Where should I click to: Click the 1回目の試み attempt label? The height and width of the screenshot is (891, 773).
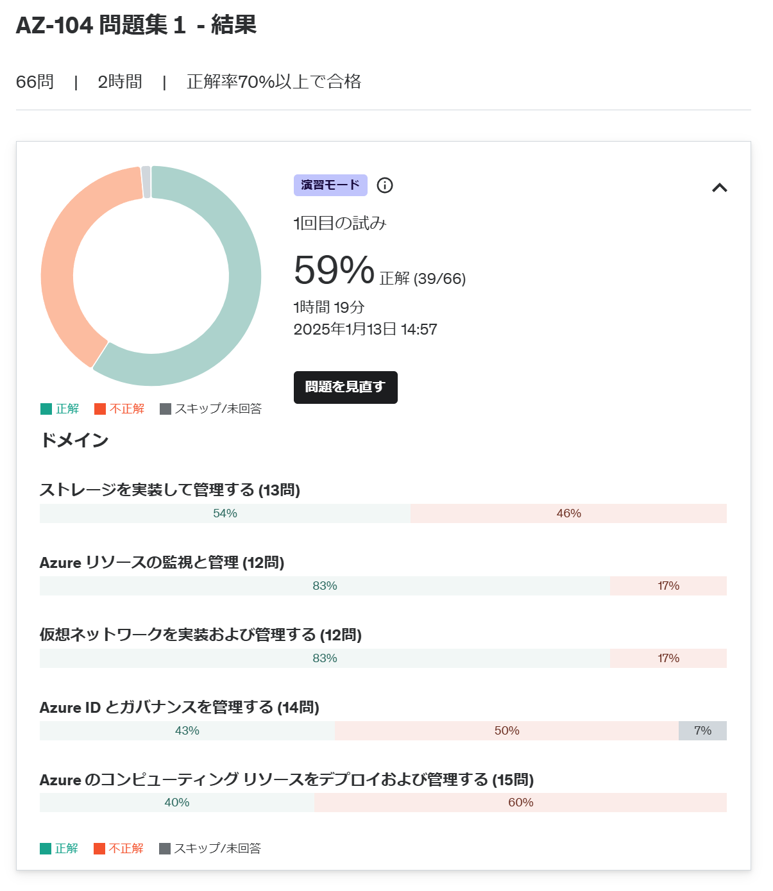(340, 223)
